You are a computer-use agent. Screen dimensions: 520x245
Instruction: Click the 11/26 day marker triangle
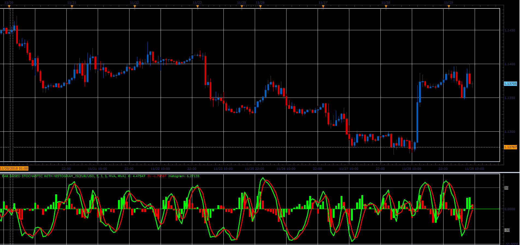pyautogui.click(x=260, y=7)
